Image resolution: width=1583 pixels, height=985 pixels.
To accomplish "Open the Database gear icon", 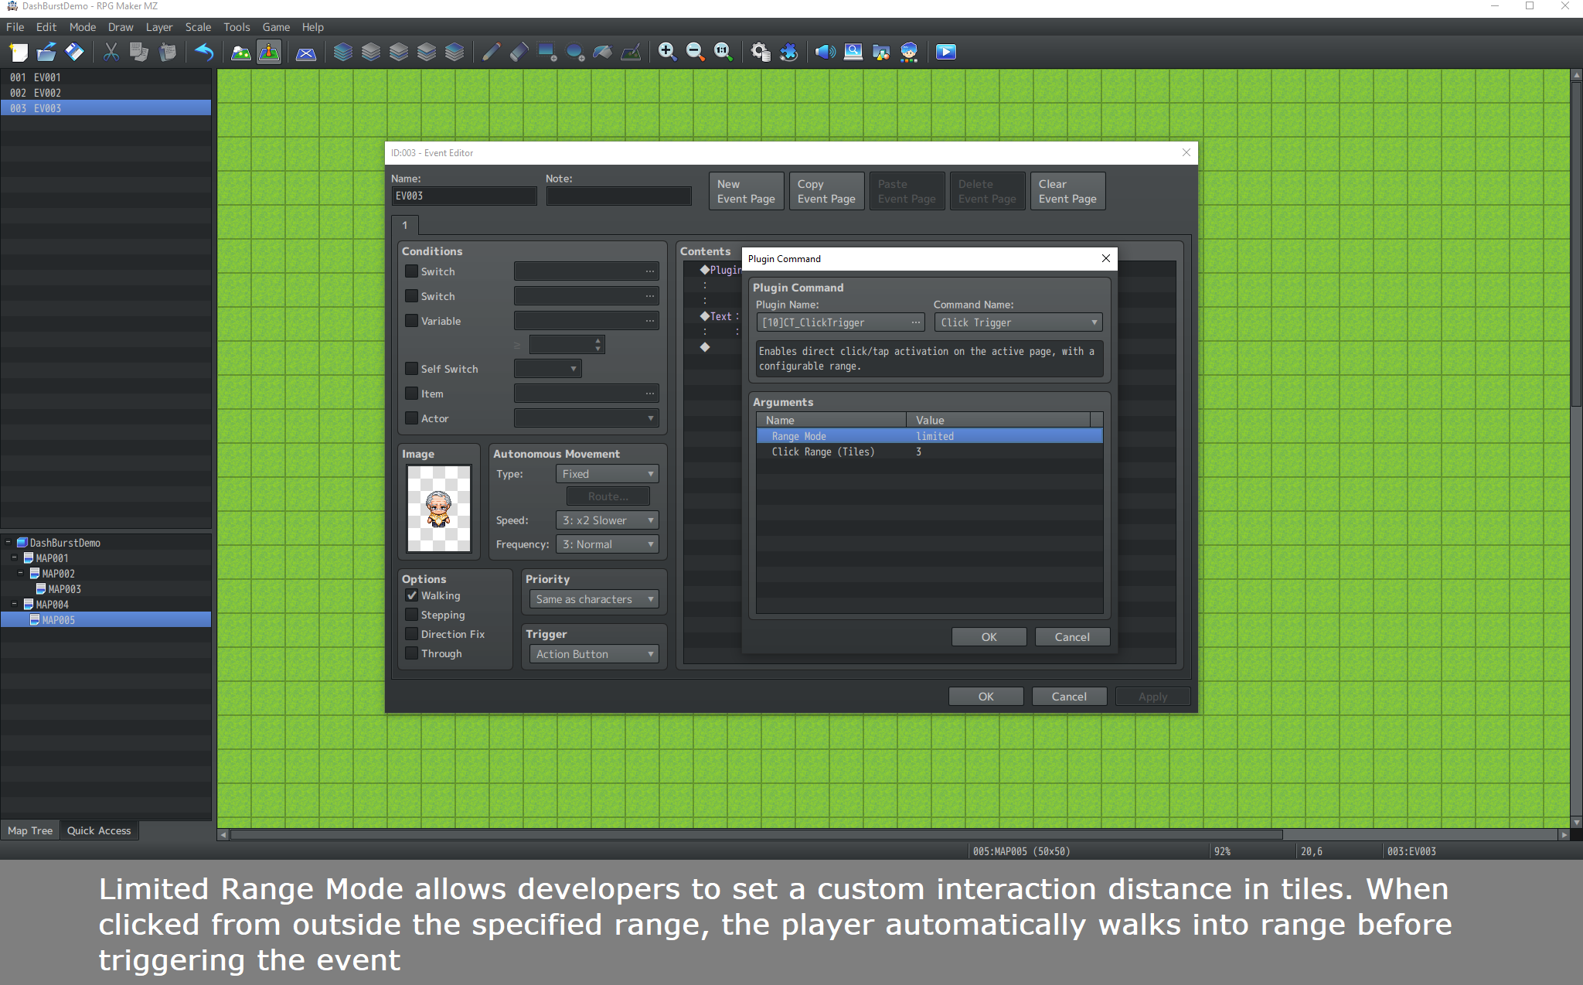I will coord(761,52).
